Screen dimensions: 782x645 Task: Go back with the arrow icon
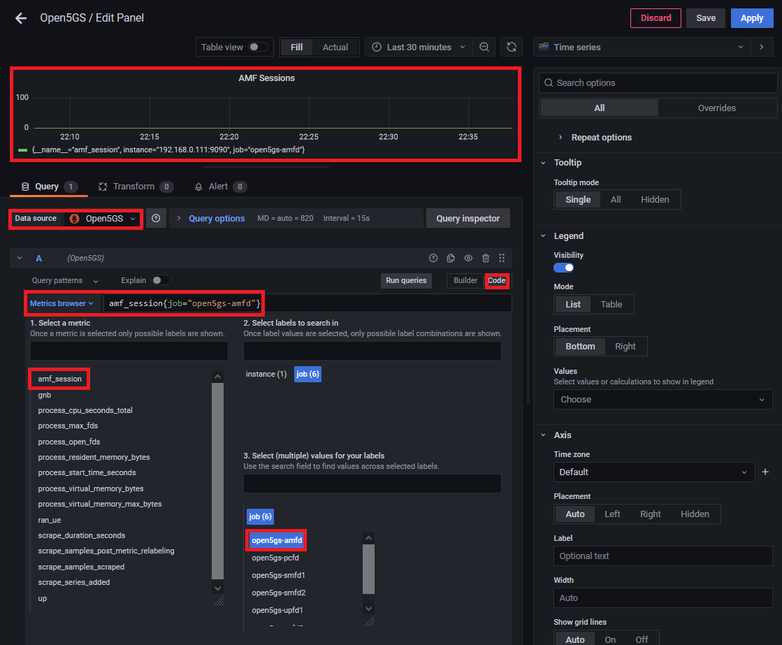21,18
